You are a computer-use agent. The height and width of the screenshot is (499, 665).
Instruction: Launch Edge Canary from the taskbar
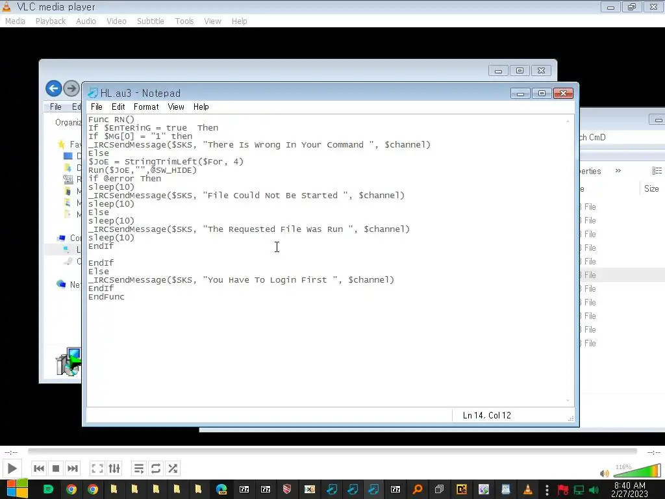pyautogui.click(x=221, y=489)
